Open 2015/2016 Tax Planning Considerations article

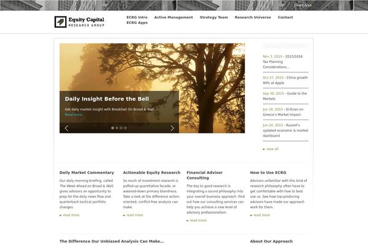283,62
